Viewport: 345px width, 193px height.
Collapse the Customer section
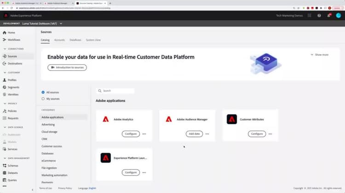[5, 72]
